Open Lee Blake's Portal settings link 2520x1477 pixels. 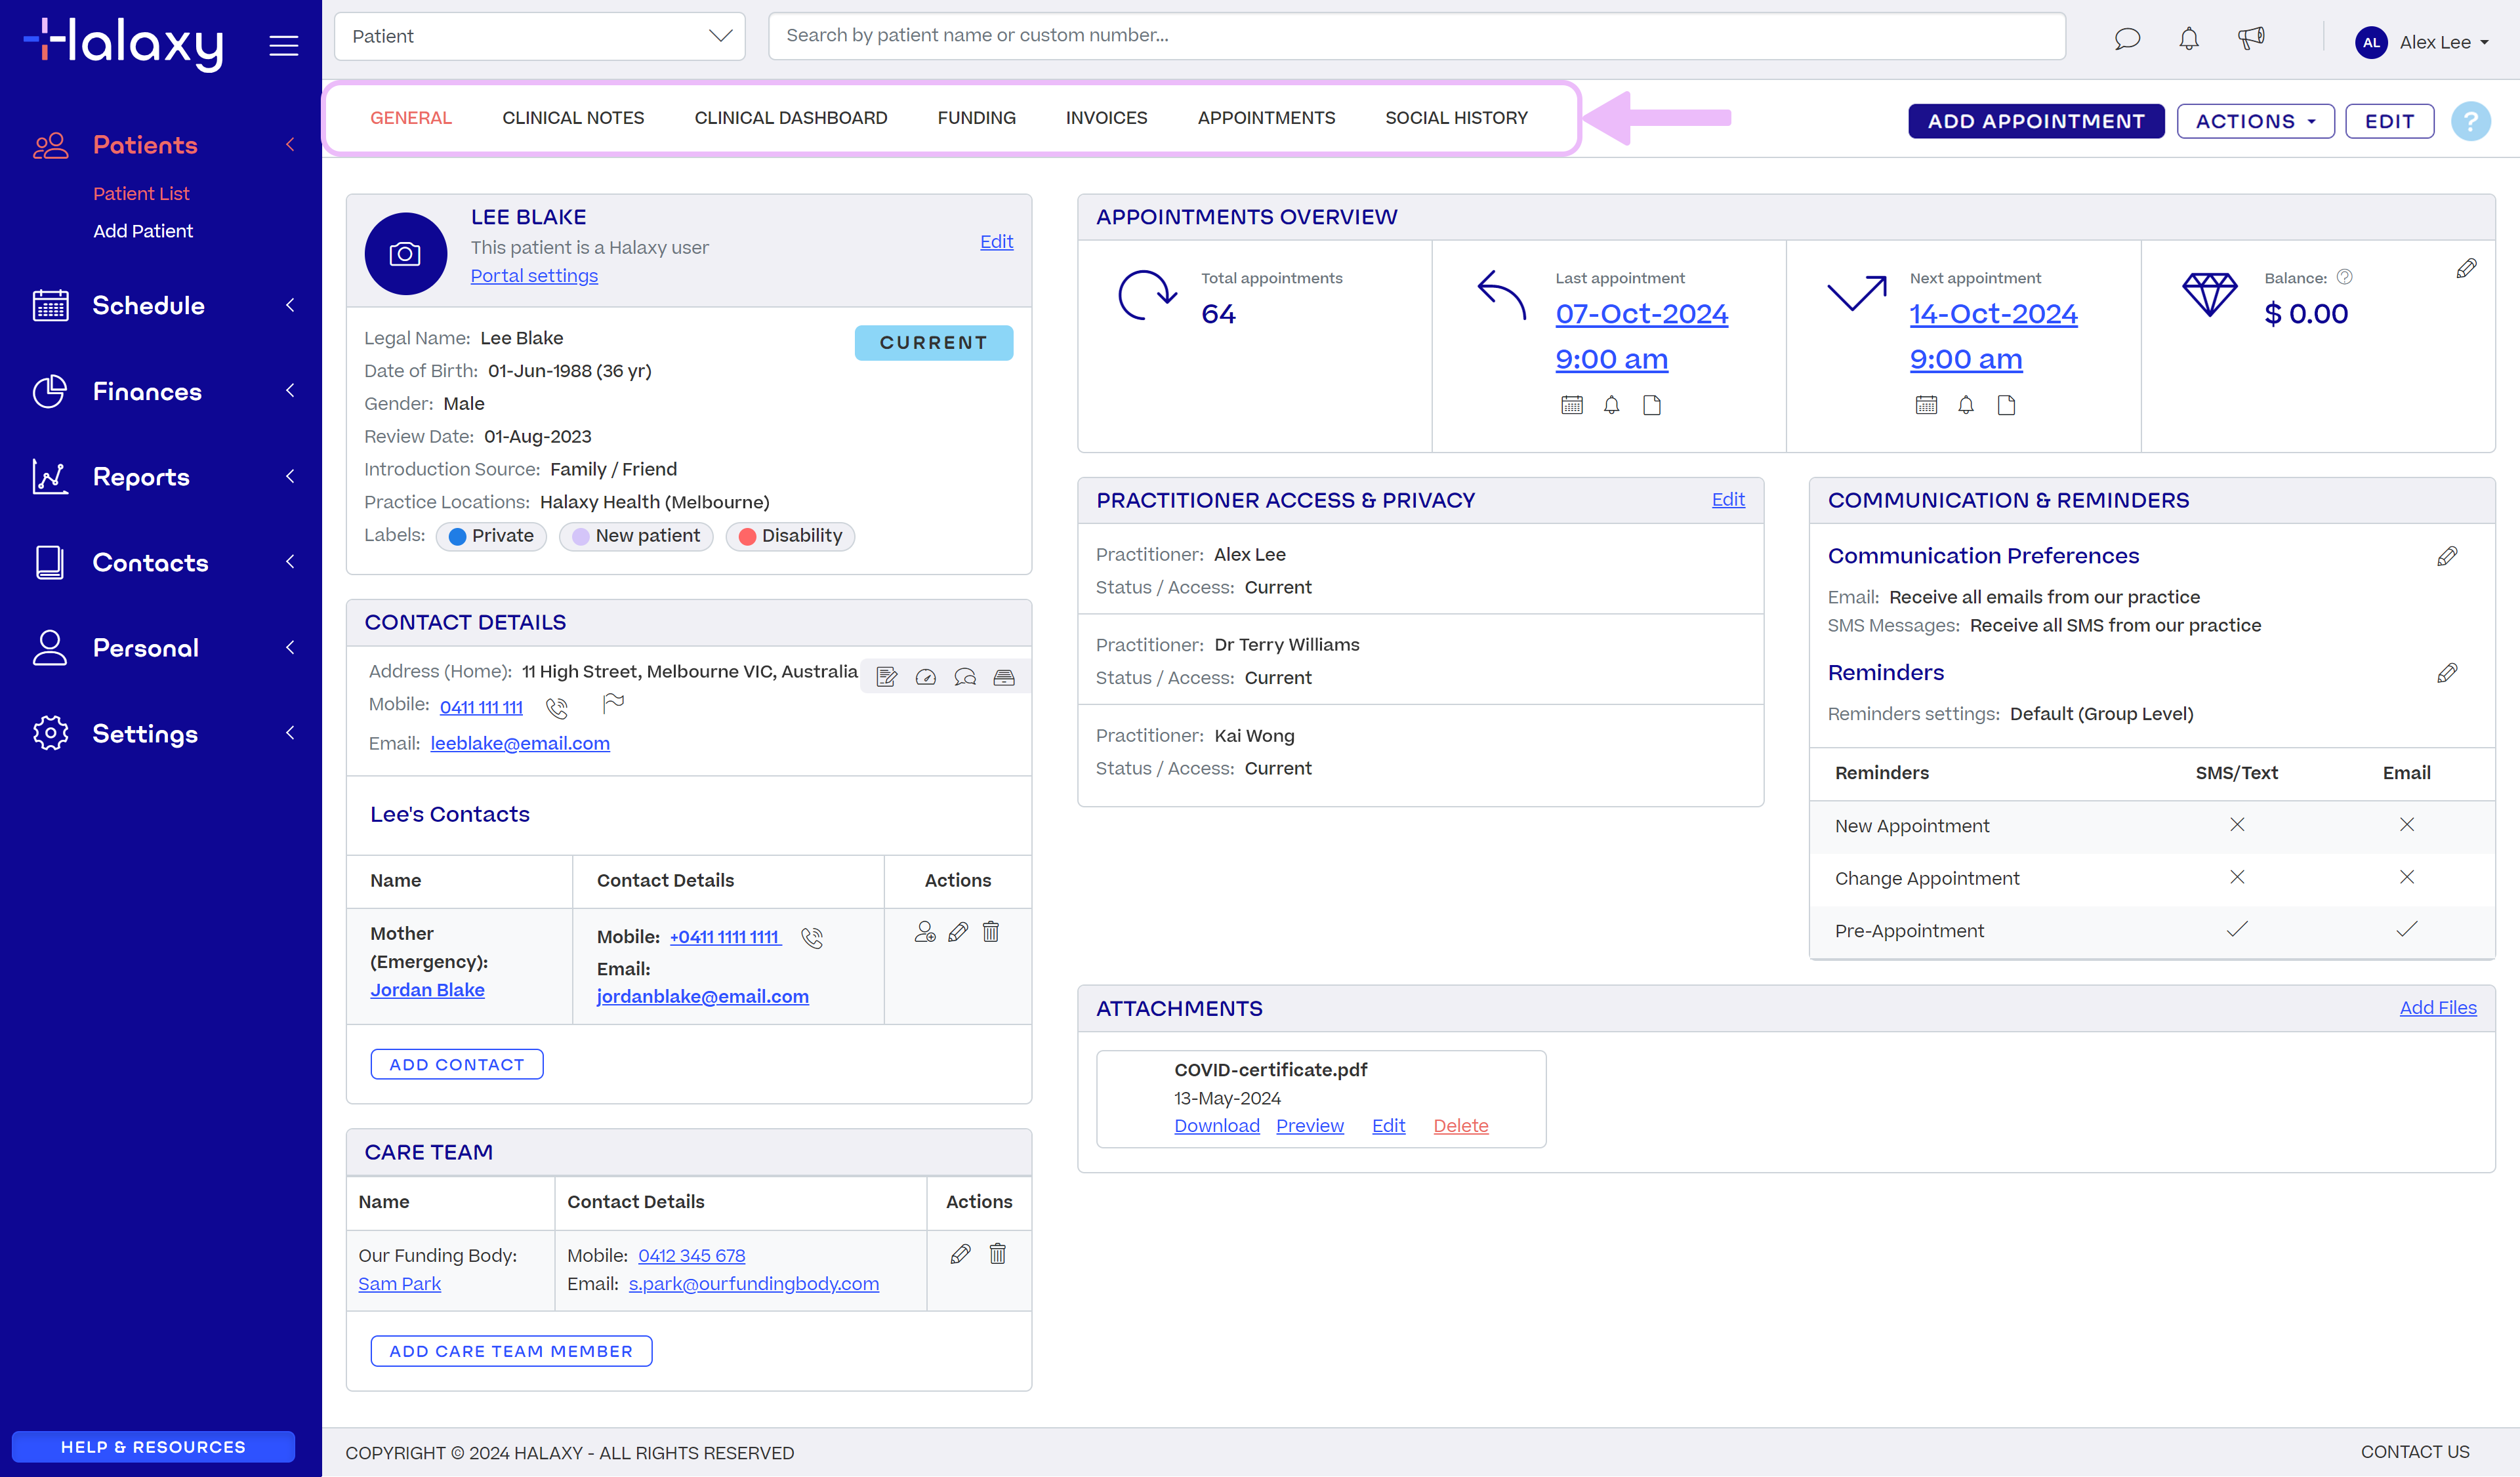pos(533,275)
